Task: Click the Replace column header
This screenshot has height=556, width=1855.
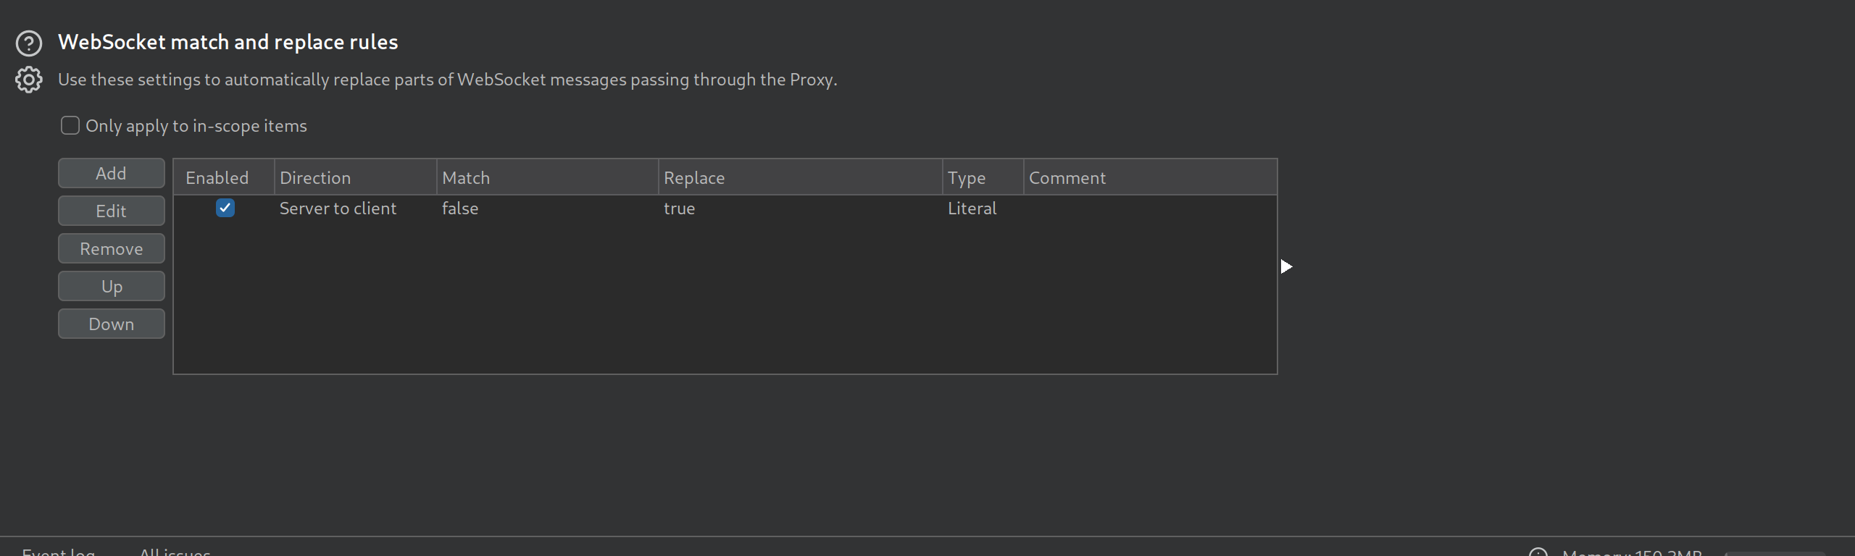Action: click(693, 178)
